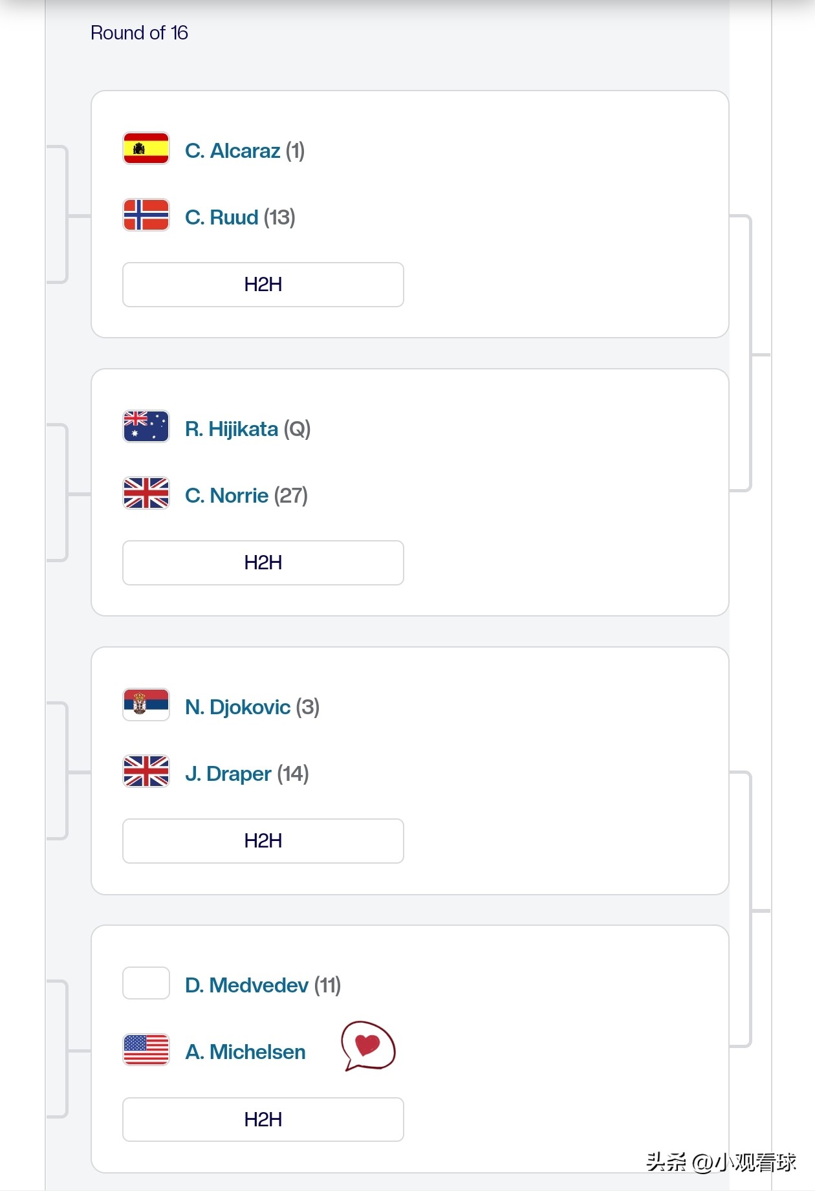
Task: Click the Norway flag icon beside Ruud
Action: pos(146,215)
